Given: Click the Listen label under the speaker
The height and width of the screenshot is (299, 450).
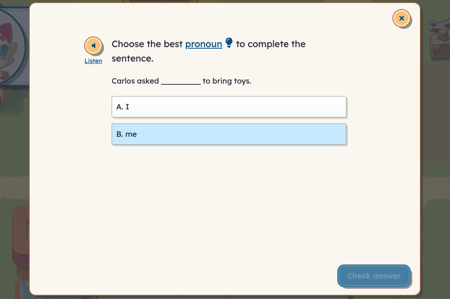Looking at the screenshot, I should point(93,61).
